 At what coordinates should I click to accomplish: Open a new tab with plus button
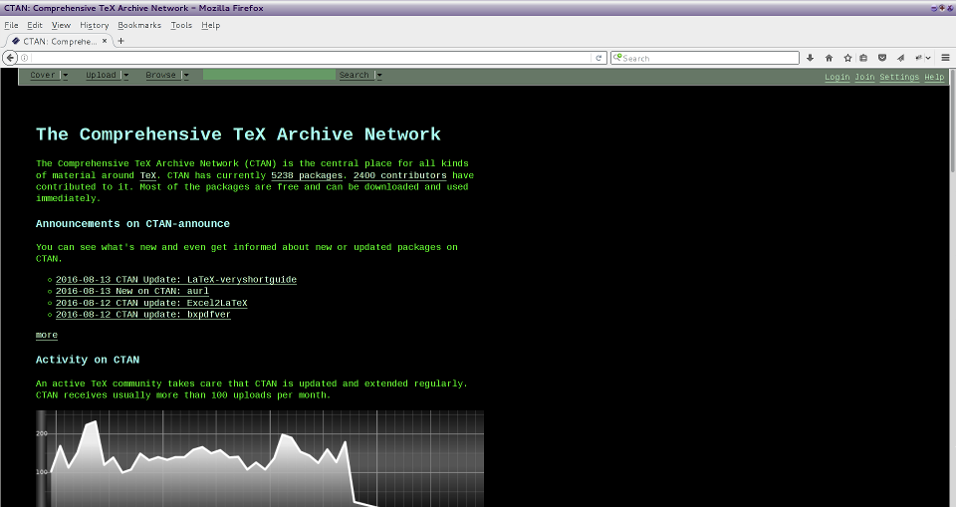[x=120, y=41]
